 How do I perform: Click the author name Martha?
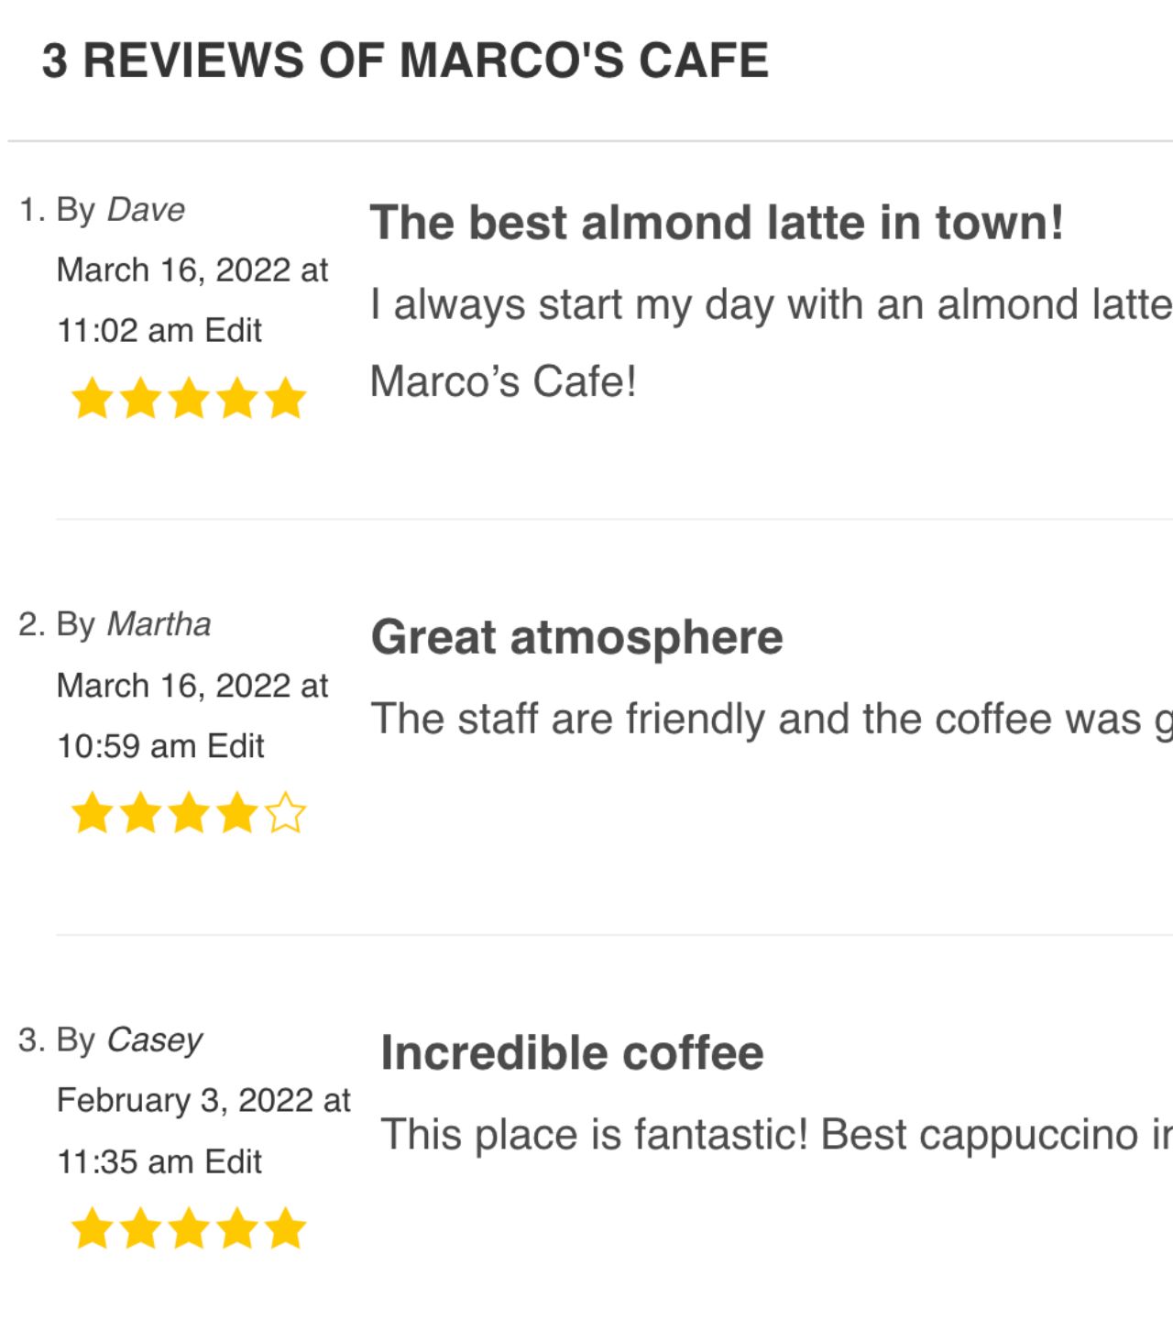pos(159,624)
